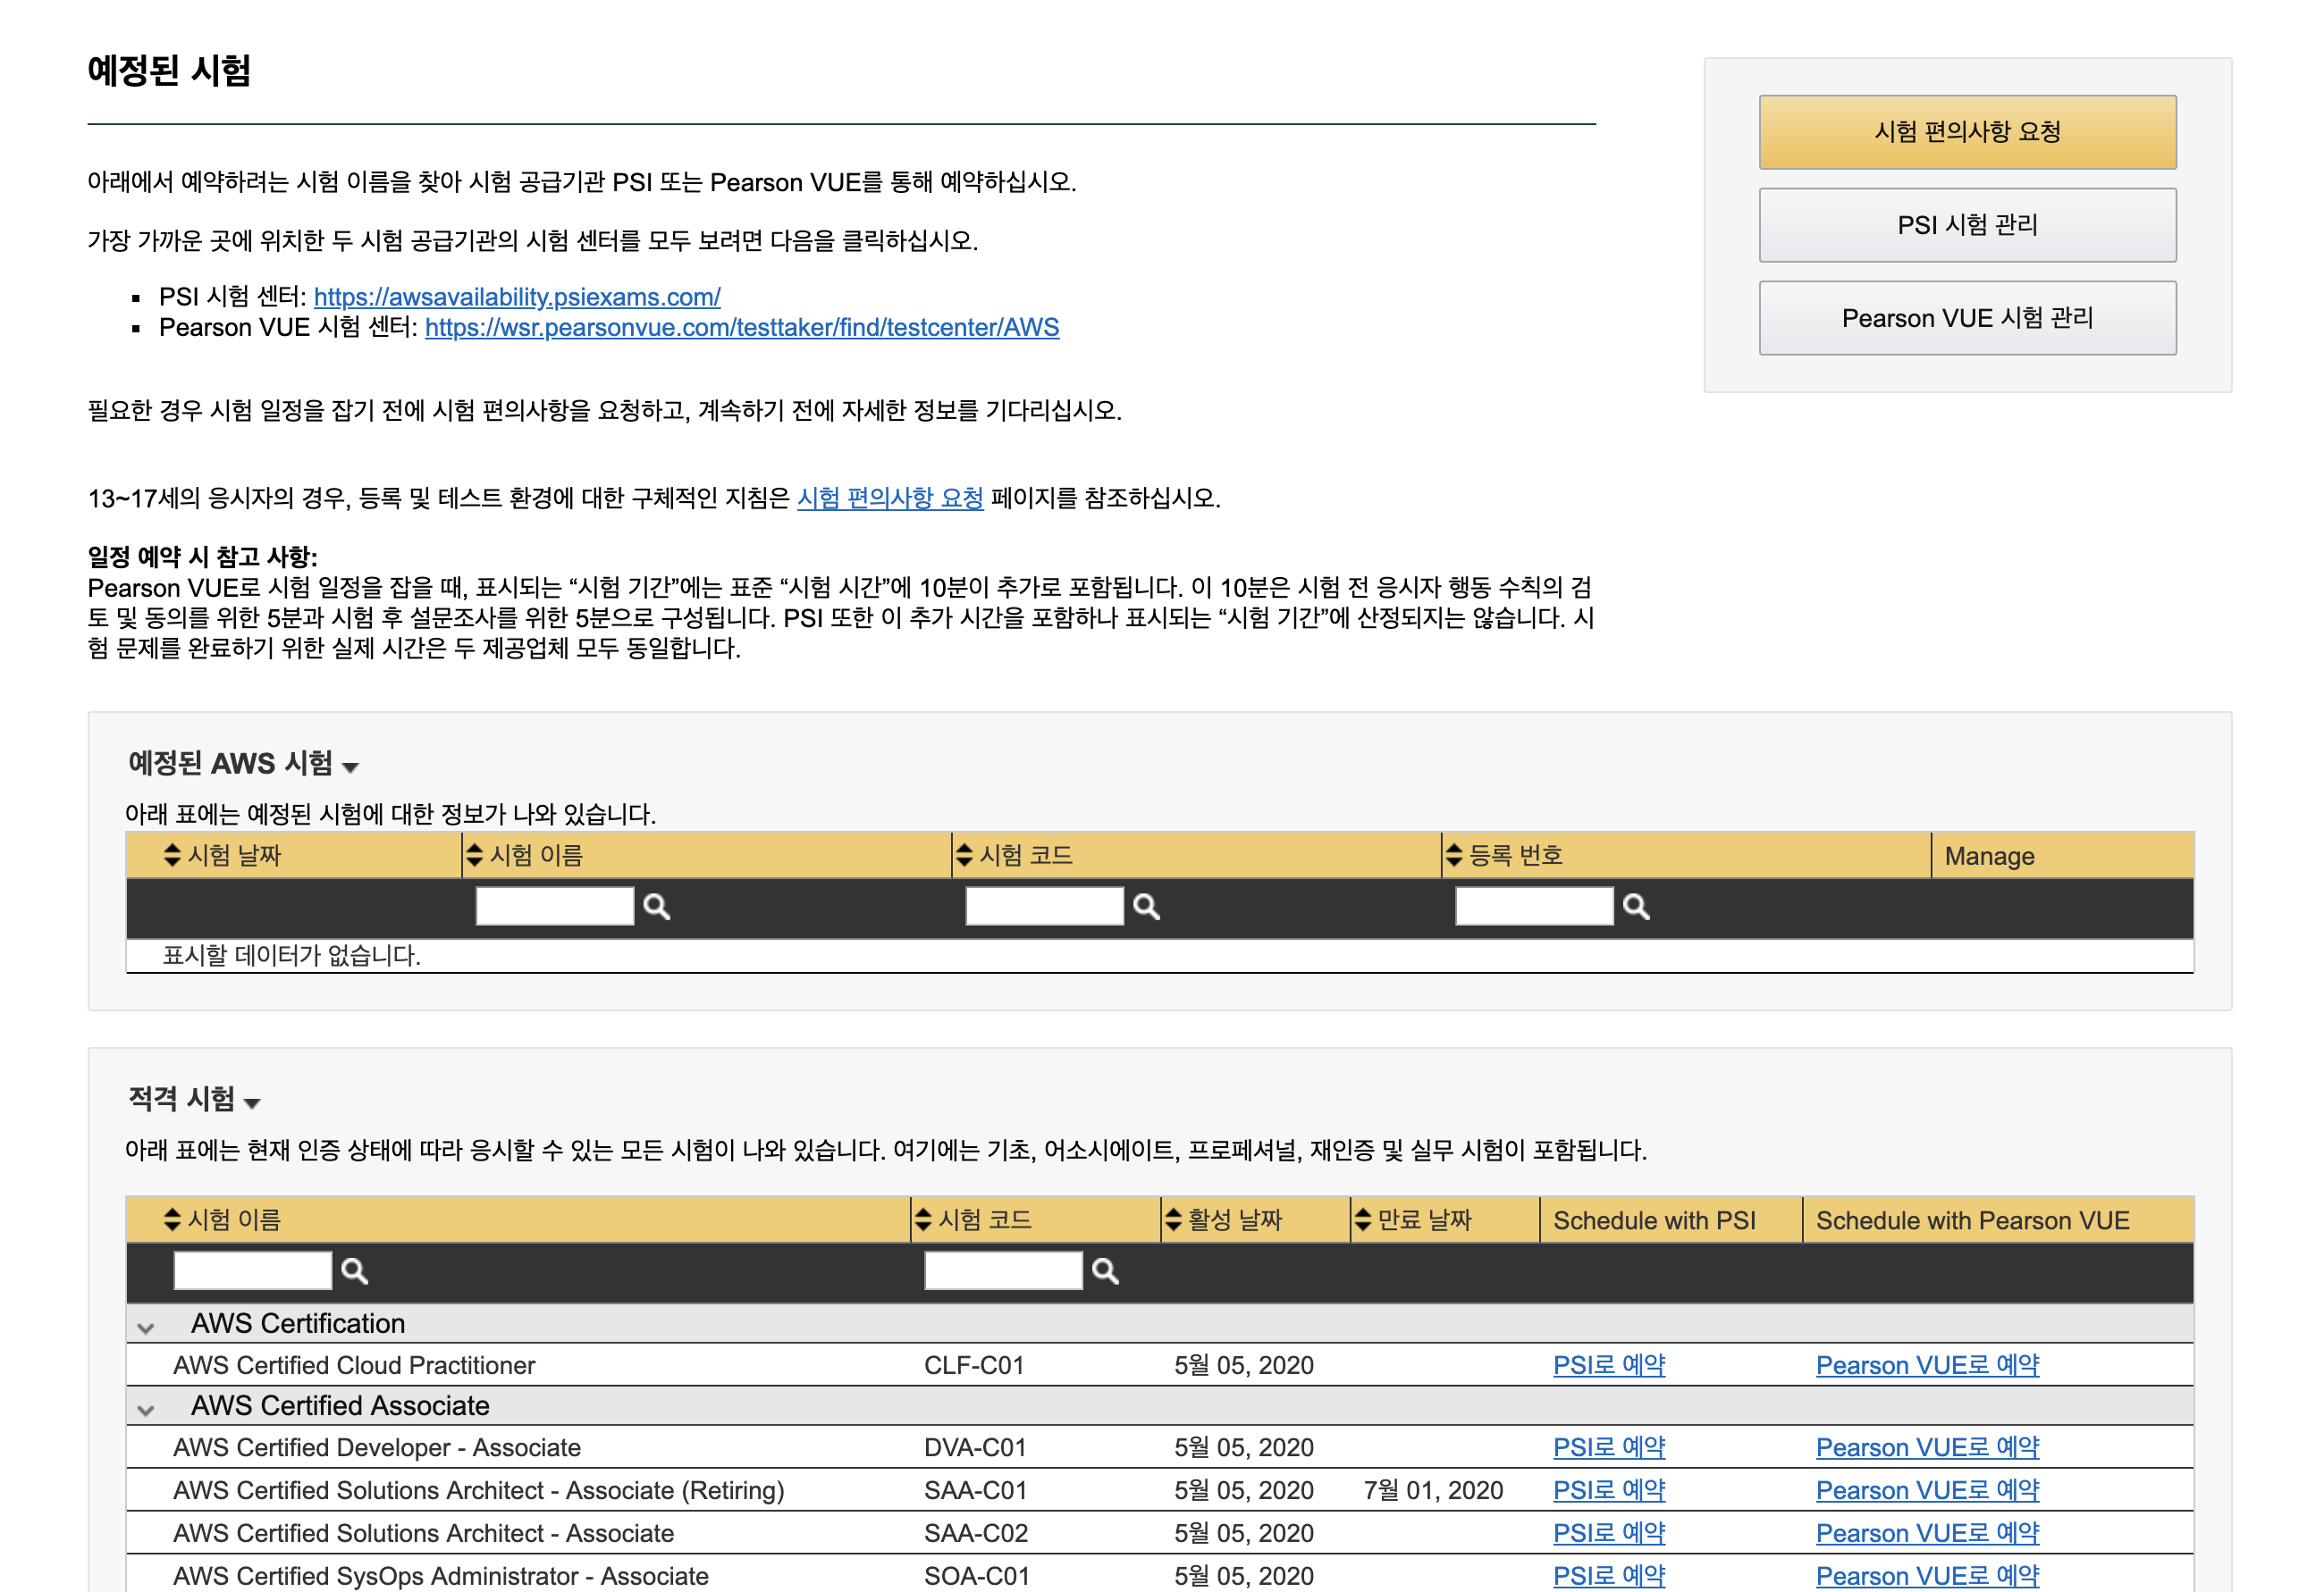
Task: Click search icon for eligible exam code filter
Action: [x=1105, y=1270]
